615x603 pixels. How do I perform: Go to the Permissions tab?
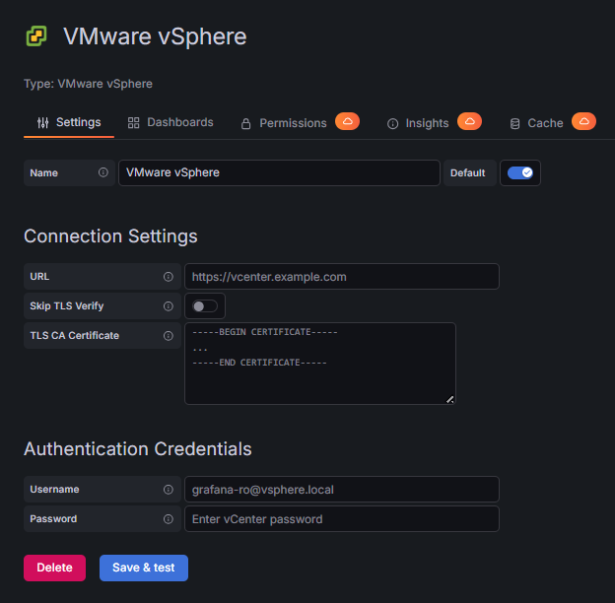click(300, 123)
